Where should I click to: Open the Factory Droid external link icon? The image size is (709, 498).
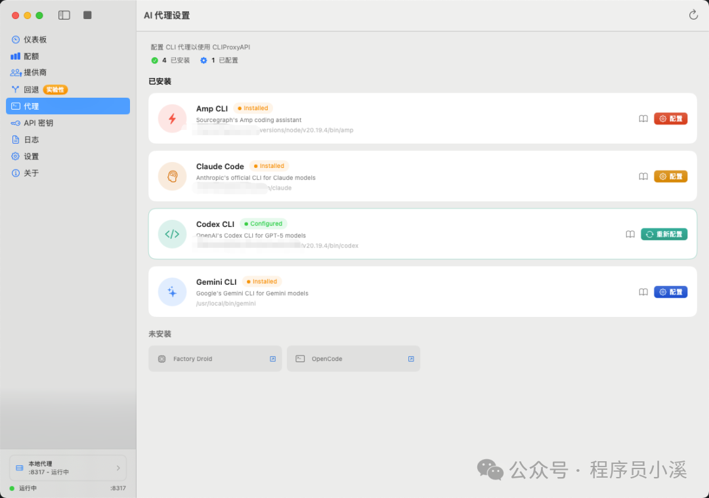pos(272,359)
